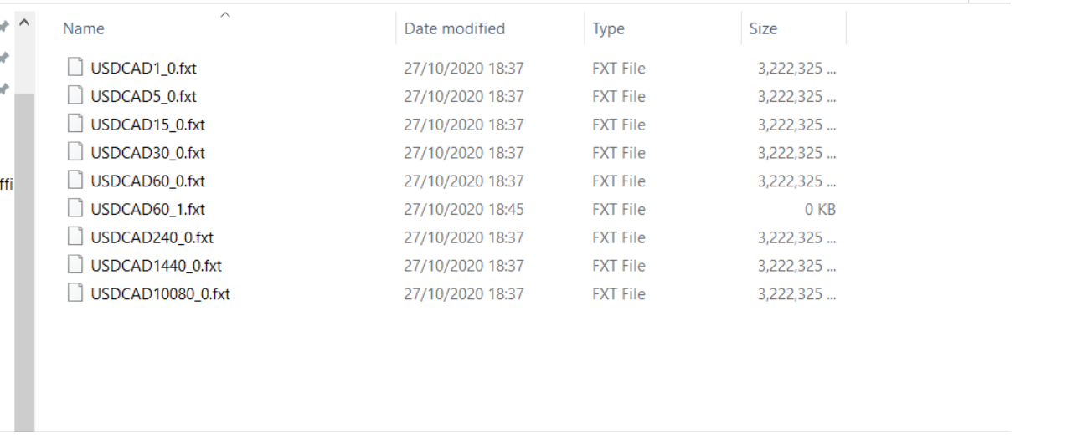Select the FXT File type of USDCAD10080_0.fxt

coord(619,293)
